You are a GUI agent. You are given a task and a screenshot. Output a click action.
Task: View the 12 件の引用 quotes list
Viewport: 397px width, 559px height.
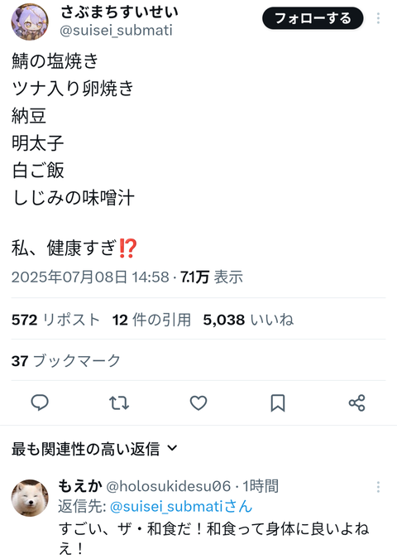[x=151, y=320]
